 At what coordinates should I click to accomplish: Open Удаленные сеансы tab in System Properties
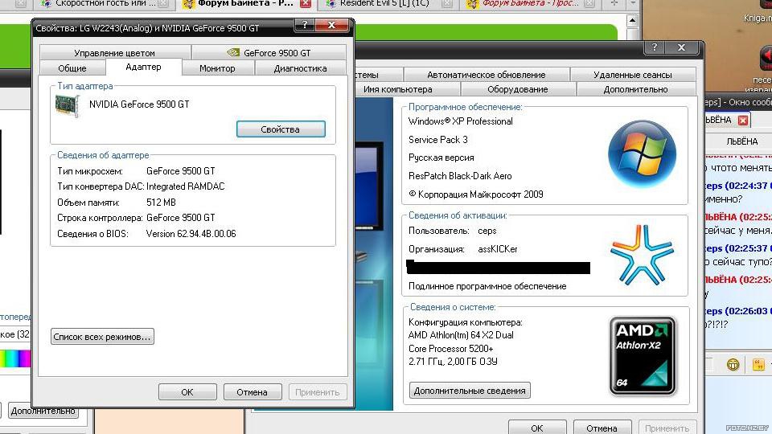click(x=633, y=75)
